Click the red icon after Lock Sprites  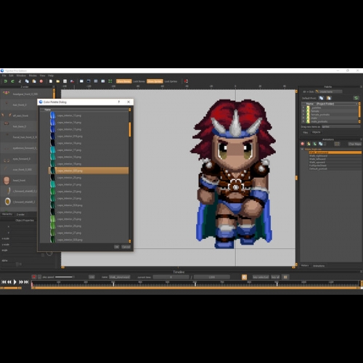pyautogui.click(x=186, y=81)
